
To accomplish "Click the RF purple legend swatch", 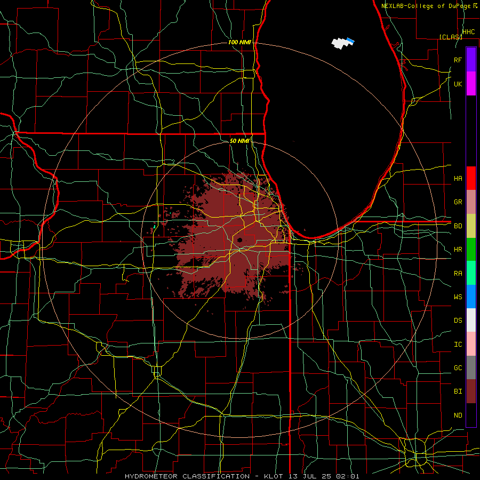I will pyautogui.click(x=471, y=60).
